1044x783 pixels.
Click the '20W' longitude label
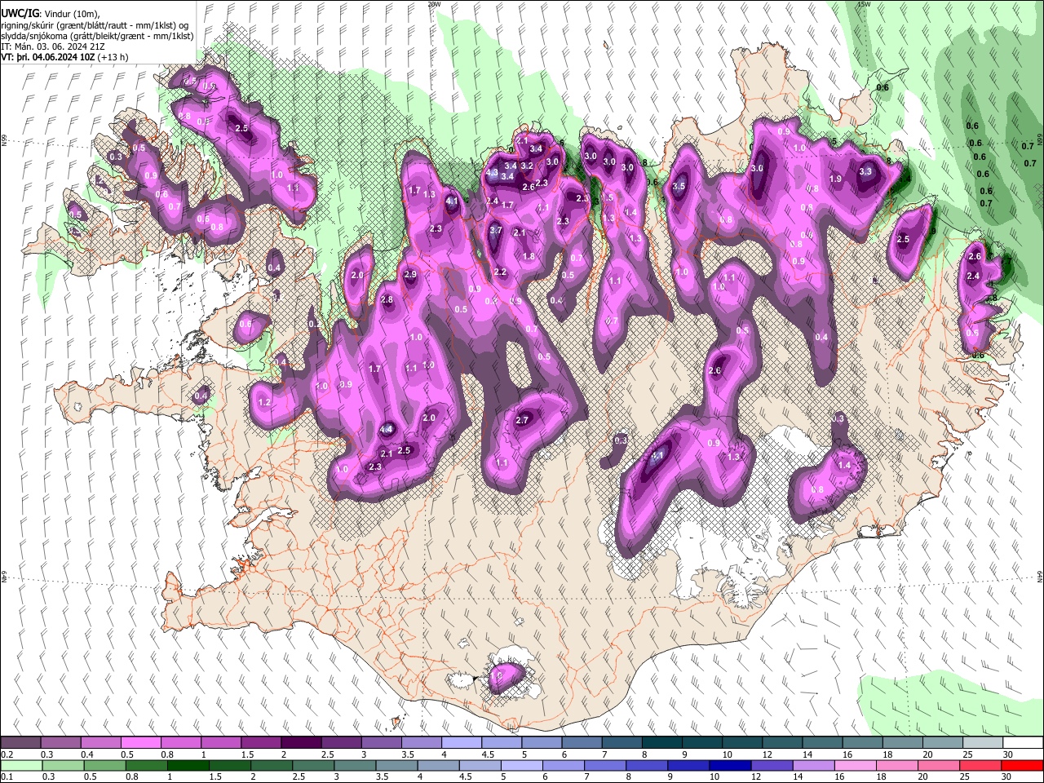(434, 4)
